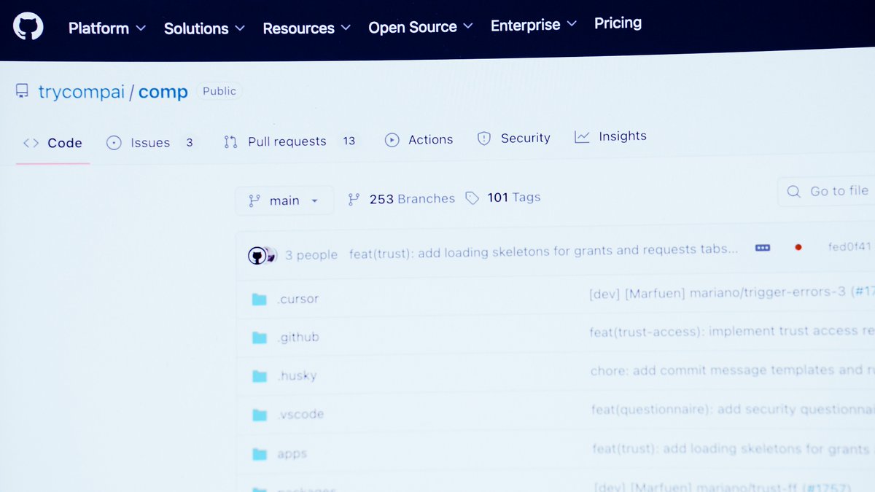875x492 pixels.
Task: Click the folder icon for apps
Action: (x=260, y=454)
